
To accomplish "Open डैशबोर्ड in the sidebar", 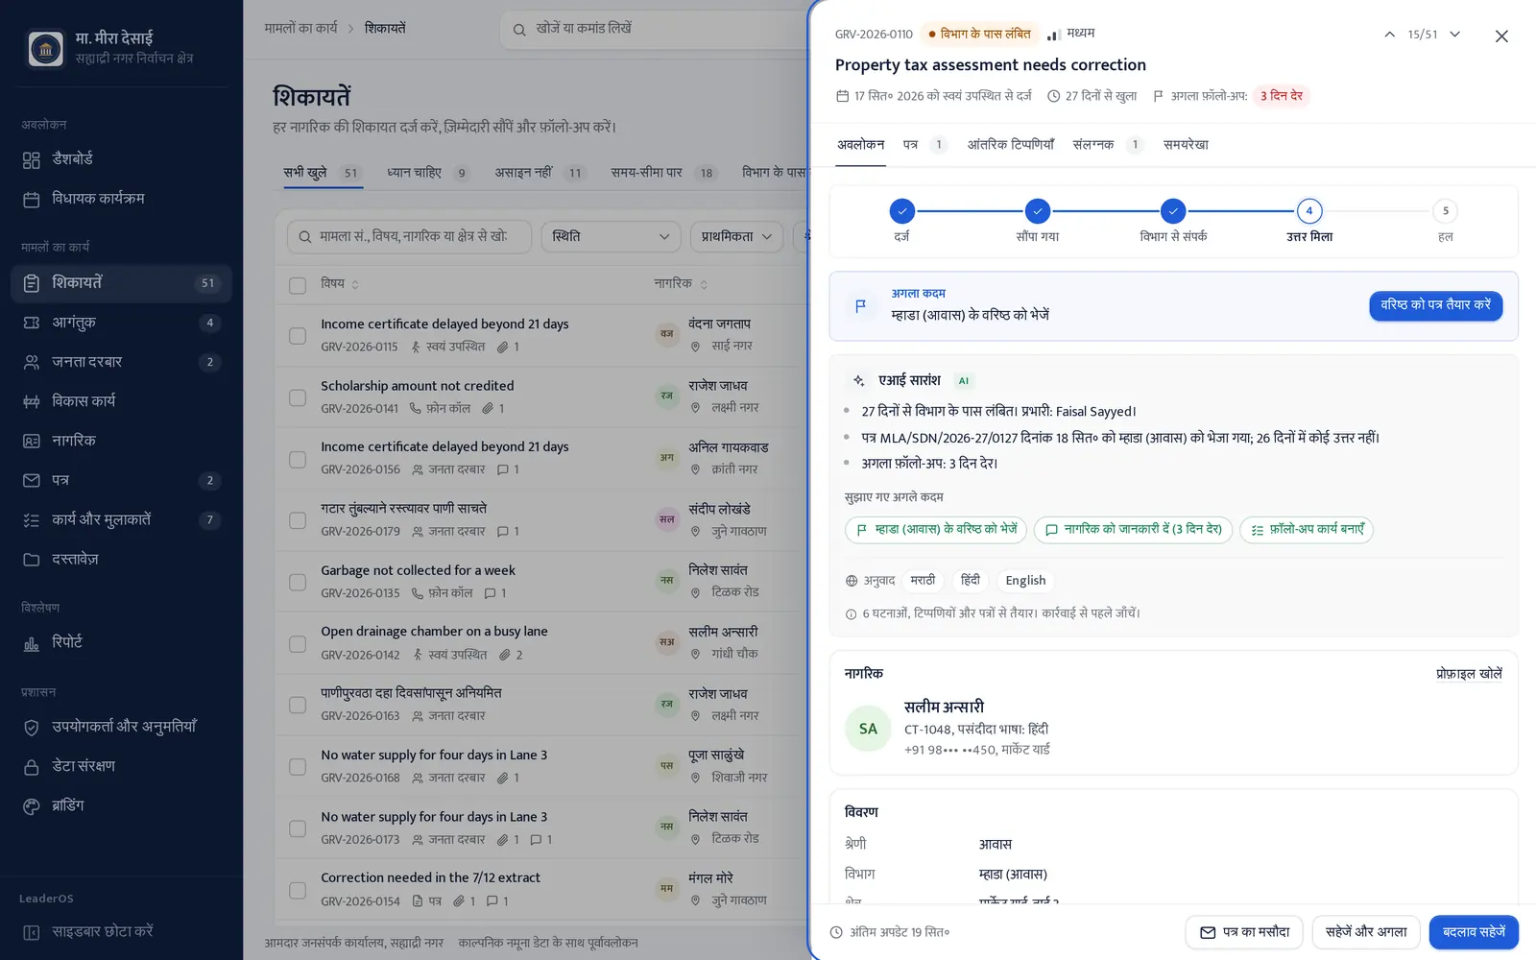I will tap(121, 159).
